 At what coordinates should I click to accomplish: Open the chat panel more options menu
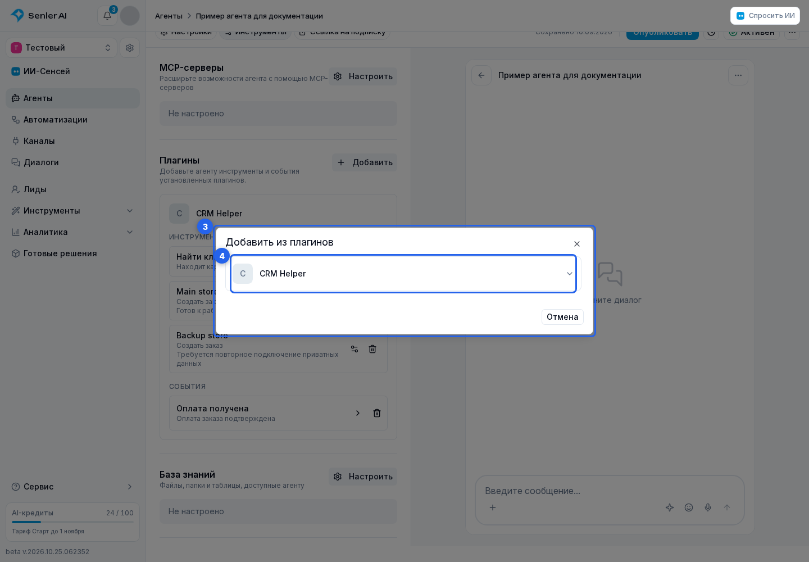point(738,75)
